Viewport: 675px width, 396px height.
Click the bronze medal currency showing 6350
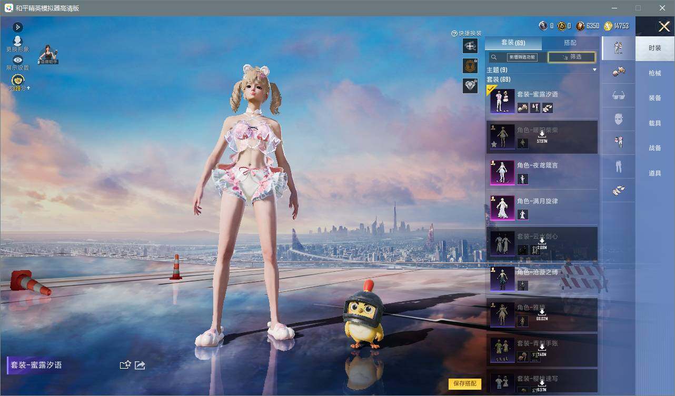[580, 26]
